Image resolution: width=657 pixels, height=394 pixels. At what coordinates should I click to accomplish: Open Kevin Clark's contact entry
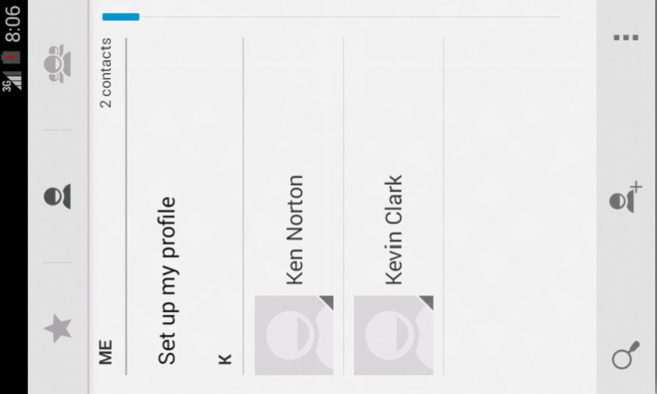(x=394, y=230)
